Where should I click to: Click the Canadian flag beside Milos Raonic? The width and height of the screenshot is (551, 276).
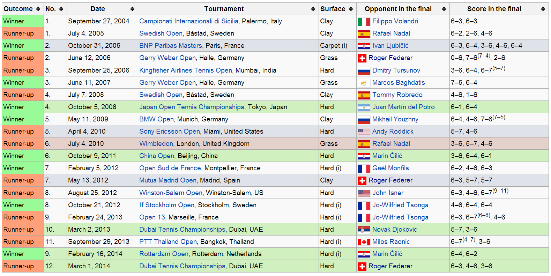(x=364, y=242)
